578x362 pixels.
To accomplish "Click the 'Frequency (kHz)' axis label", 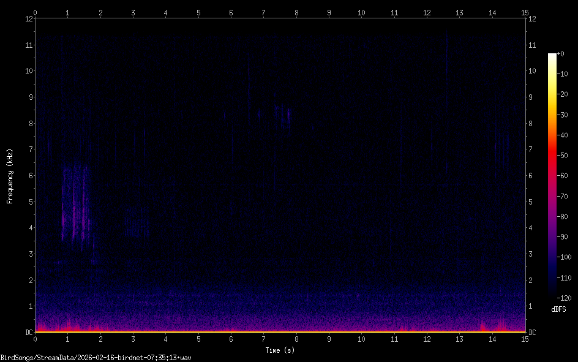I will coord(10,176).
